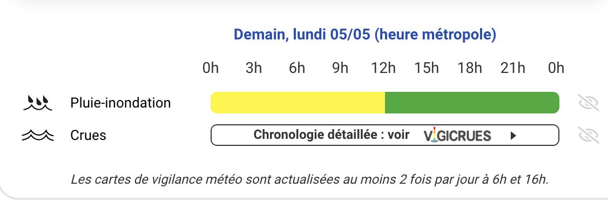
Task: Click the Crues label
Action: 89,135
